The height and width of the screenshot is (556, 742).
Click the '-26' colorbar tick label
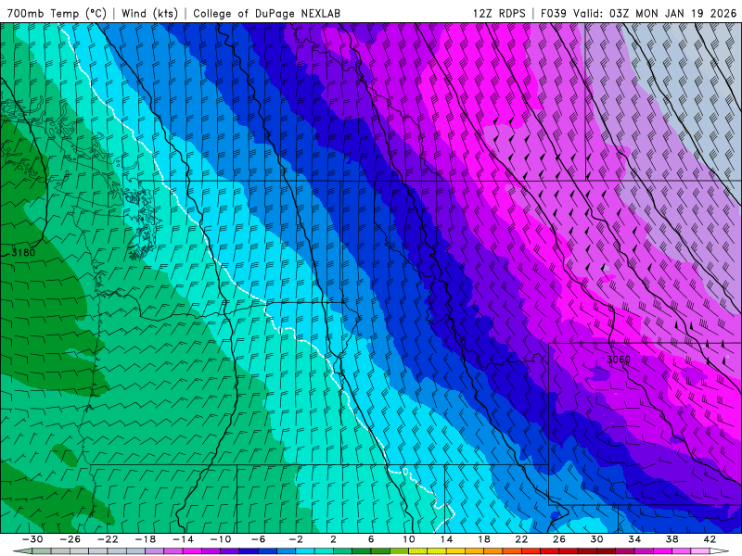[x=70, y=539]
